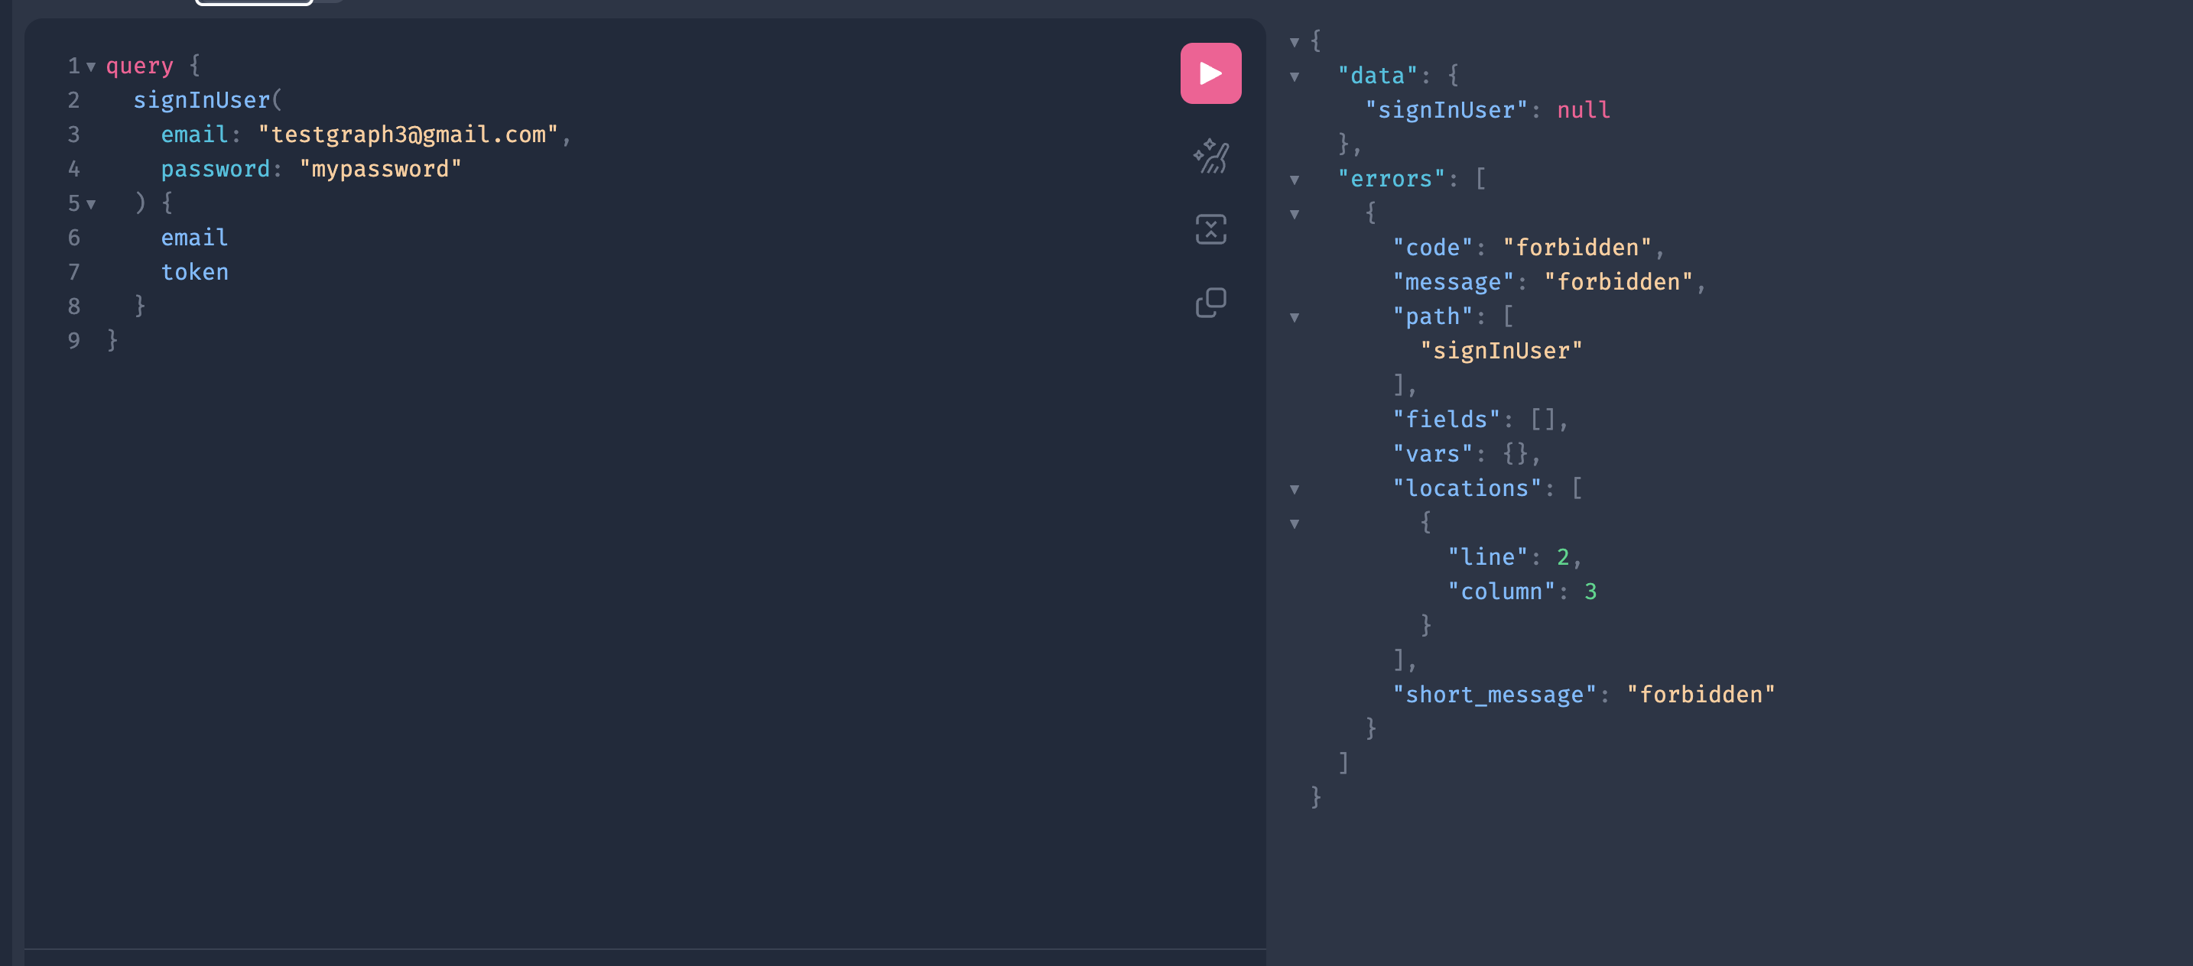The image size is (2193, 966).
Task: Collapse the selection set arrow at line 5
Action: 91,204
